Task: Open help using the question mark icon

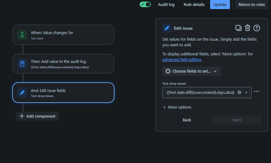Action: click(257, 28)
